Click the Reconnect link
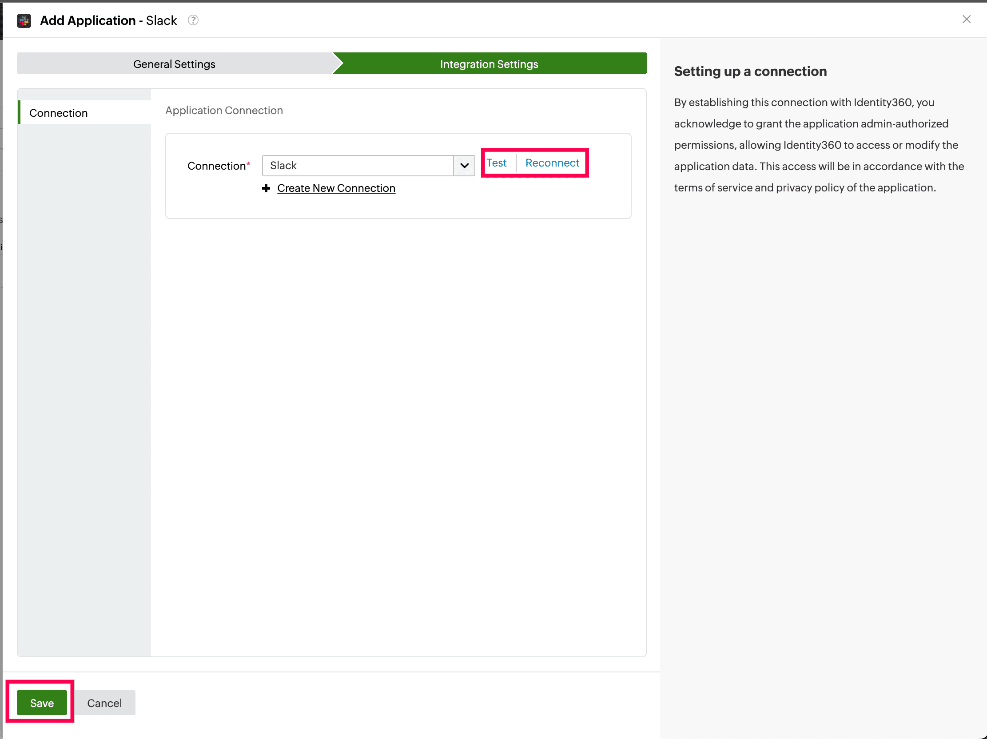The image size is (987, 739). 552,163
